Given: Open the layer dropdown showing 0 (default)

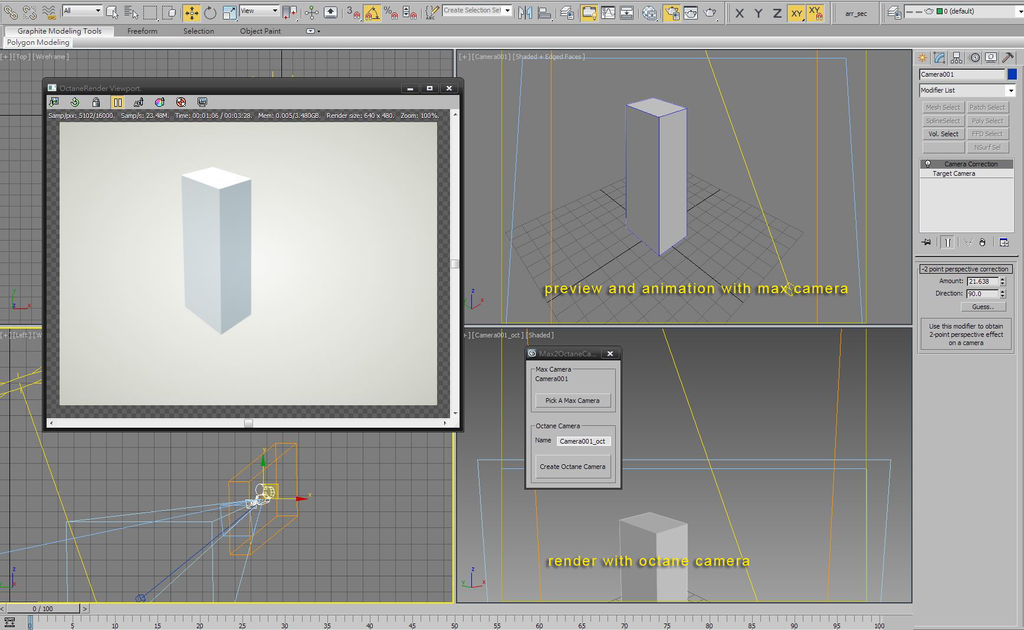Looking at the screenshot, I should click(979, 11).
